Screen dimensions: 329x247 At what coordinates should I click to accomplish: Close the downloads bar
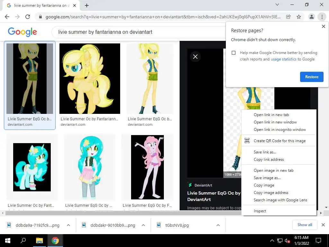[323, 225]
